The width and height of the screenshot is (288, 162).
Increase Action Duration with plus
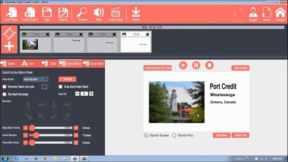[x=76, y=135]
